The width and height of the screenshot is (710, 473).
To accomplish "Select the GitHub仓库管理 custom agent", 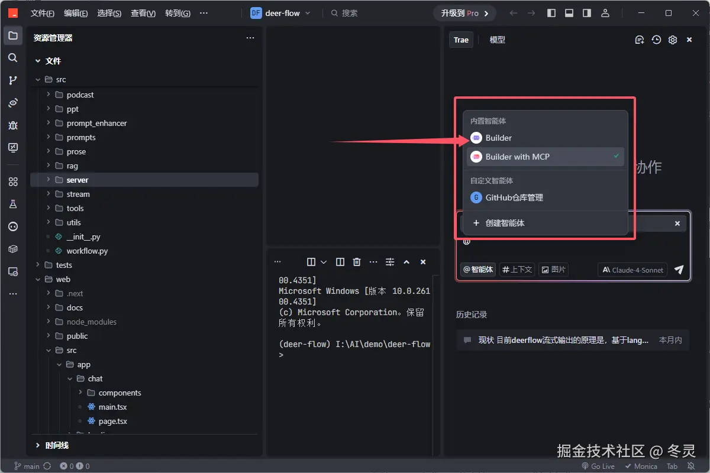I will [x=547, y=197].
